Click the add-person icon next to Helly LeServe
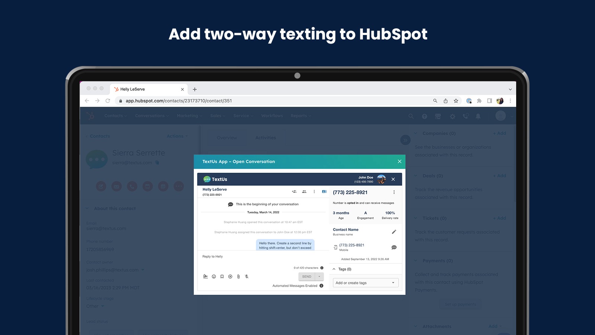 click(294, 192)
